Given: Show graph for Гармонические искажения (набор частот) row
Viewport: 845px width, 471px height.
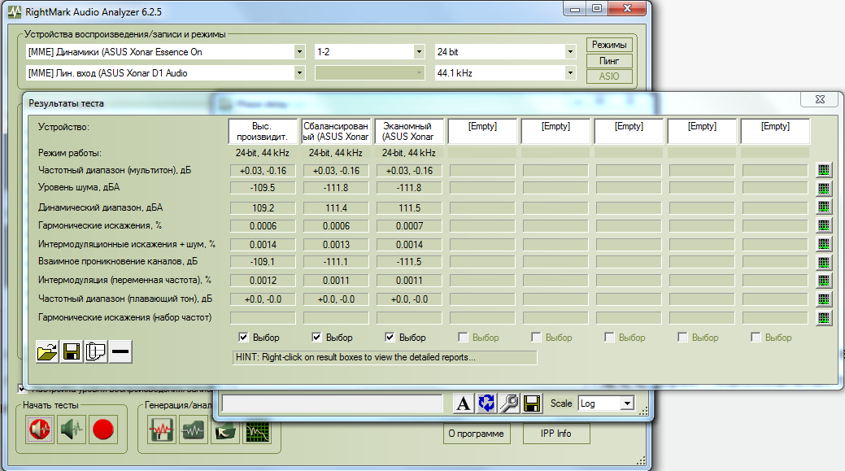Looking at the screenshot, I should click(x=823, y=318).
